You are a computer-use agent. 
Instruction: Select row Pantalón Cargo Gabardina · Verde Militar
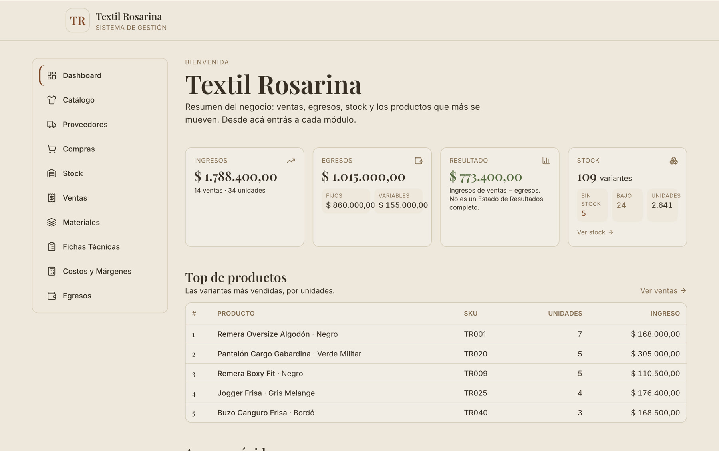(x=436, y=354)
